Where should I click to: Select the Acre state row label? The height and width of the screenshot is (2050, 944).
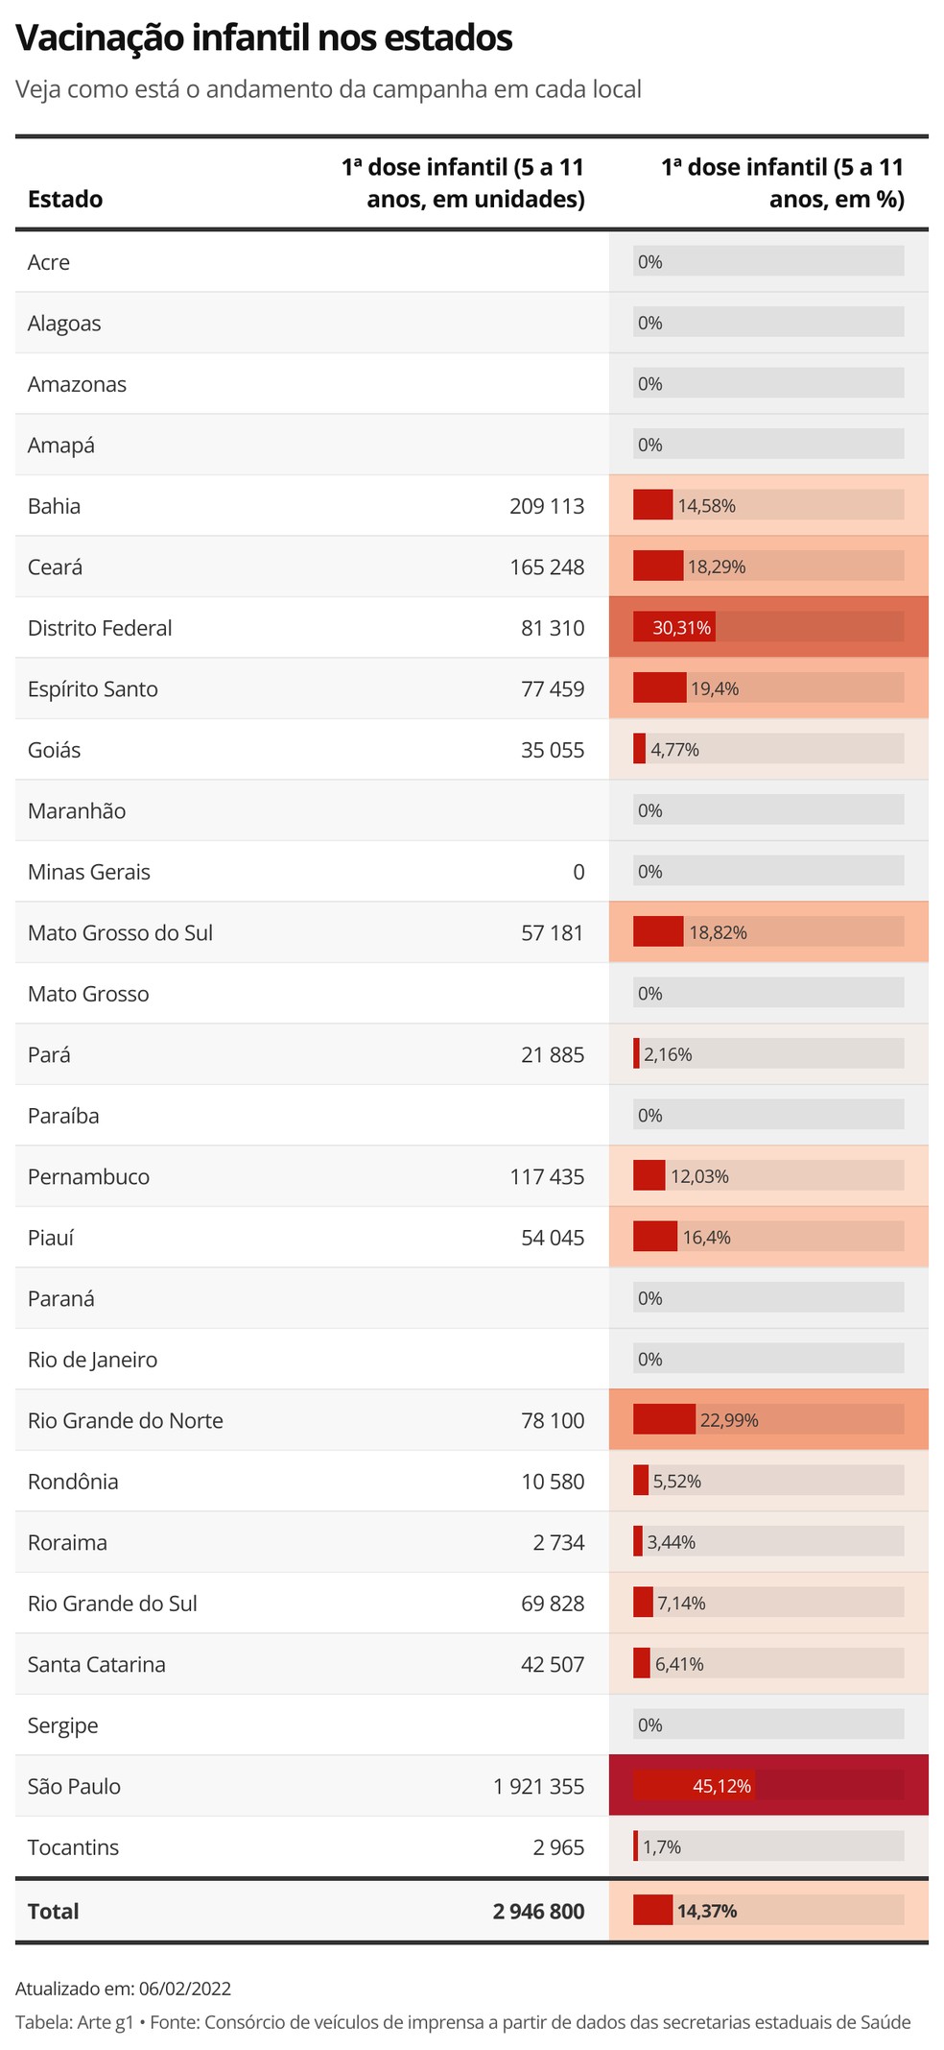click(48, 262)
